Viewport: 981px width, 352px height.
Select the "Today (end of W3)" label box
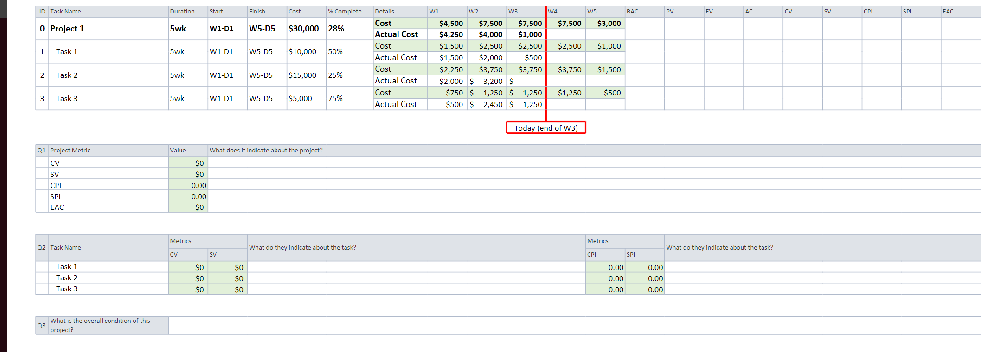pyautogui.click(x=546, y=128)
